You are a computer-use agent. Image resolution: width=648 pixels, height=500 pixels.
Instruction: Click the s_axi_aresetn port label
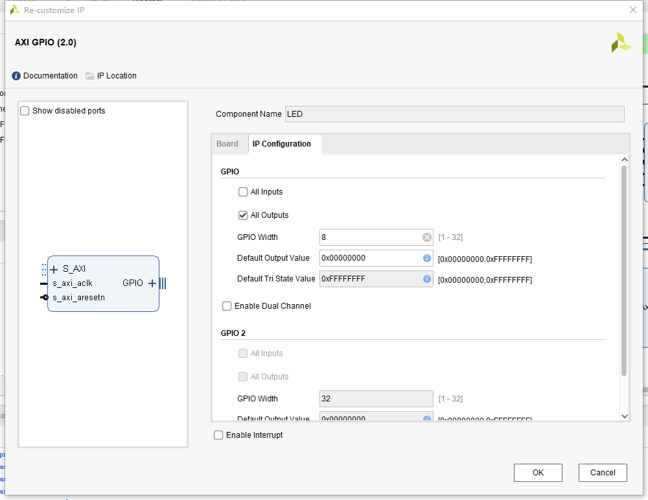tap(78, 298)
